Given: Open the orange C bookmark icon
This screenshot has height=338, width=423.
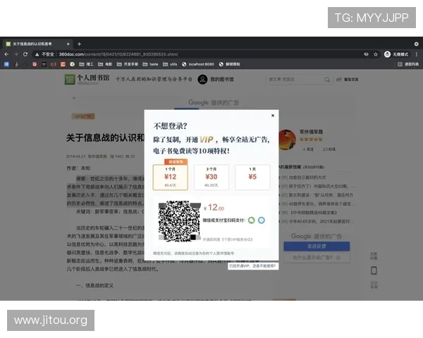Looking at the screenshot, I should pos(63,64).
